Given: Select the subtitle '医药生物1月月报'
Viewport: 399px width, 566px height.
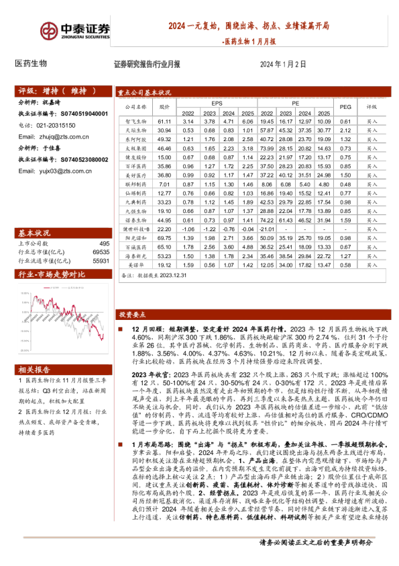Looking at the screenshot, I should coord(250,42).
